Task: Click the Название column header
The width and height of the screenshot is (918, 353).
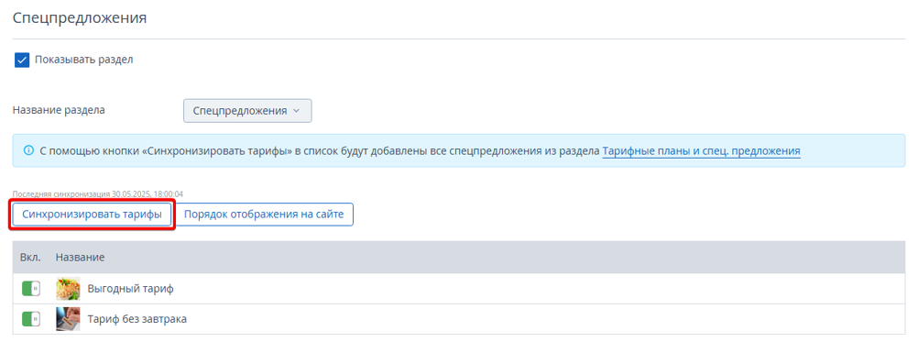Action: (x=81, y=258)
